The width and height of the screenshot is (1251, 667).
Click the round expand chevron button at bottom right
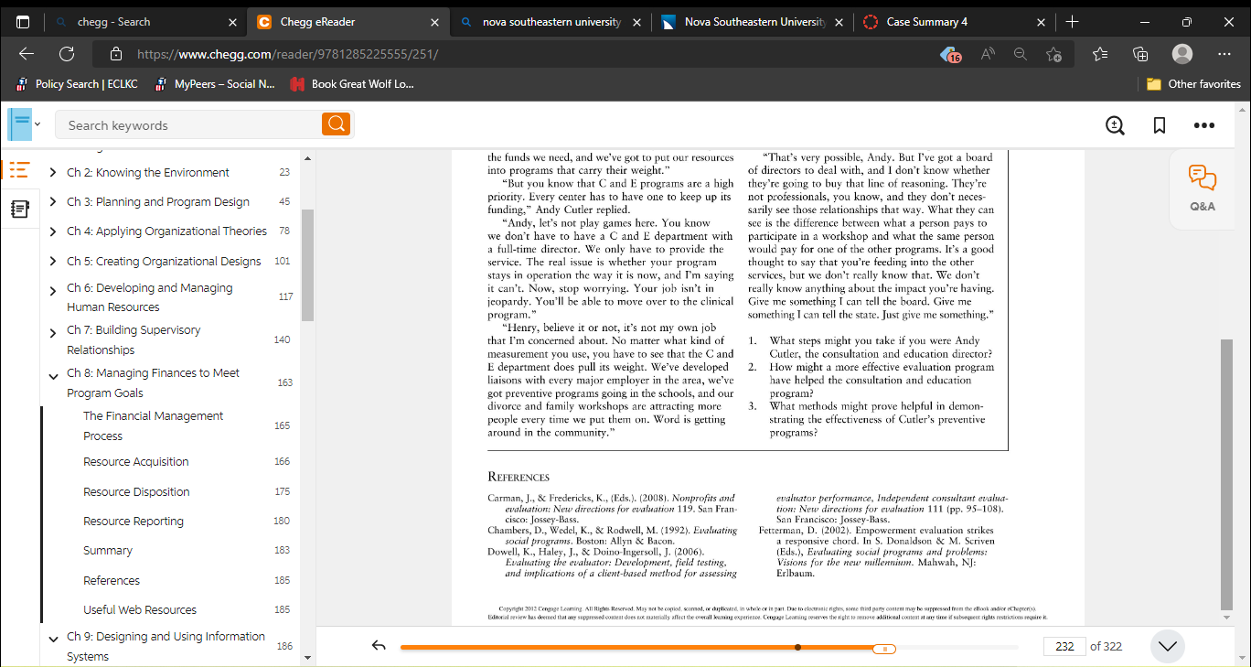pos(1168,646)
